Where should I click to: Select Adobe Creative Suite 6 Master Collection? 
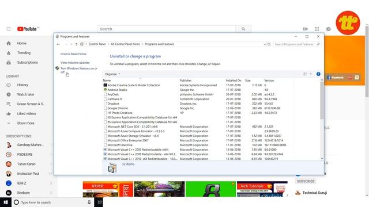pyautogui.click(x=134, y=85)
